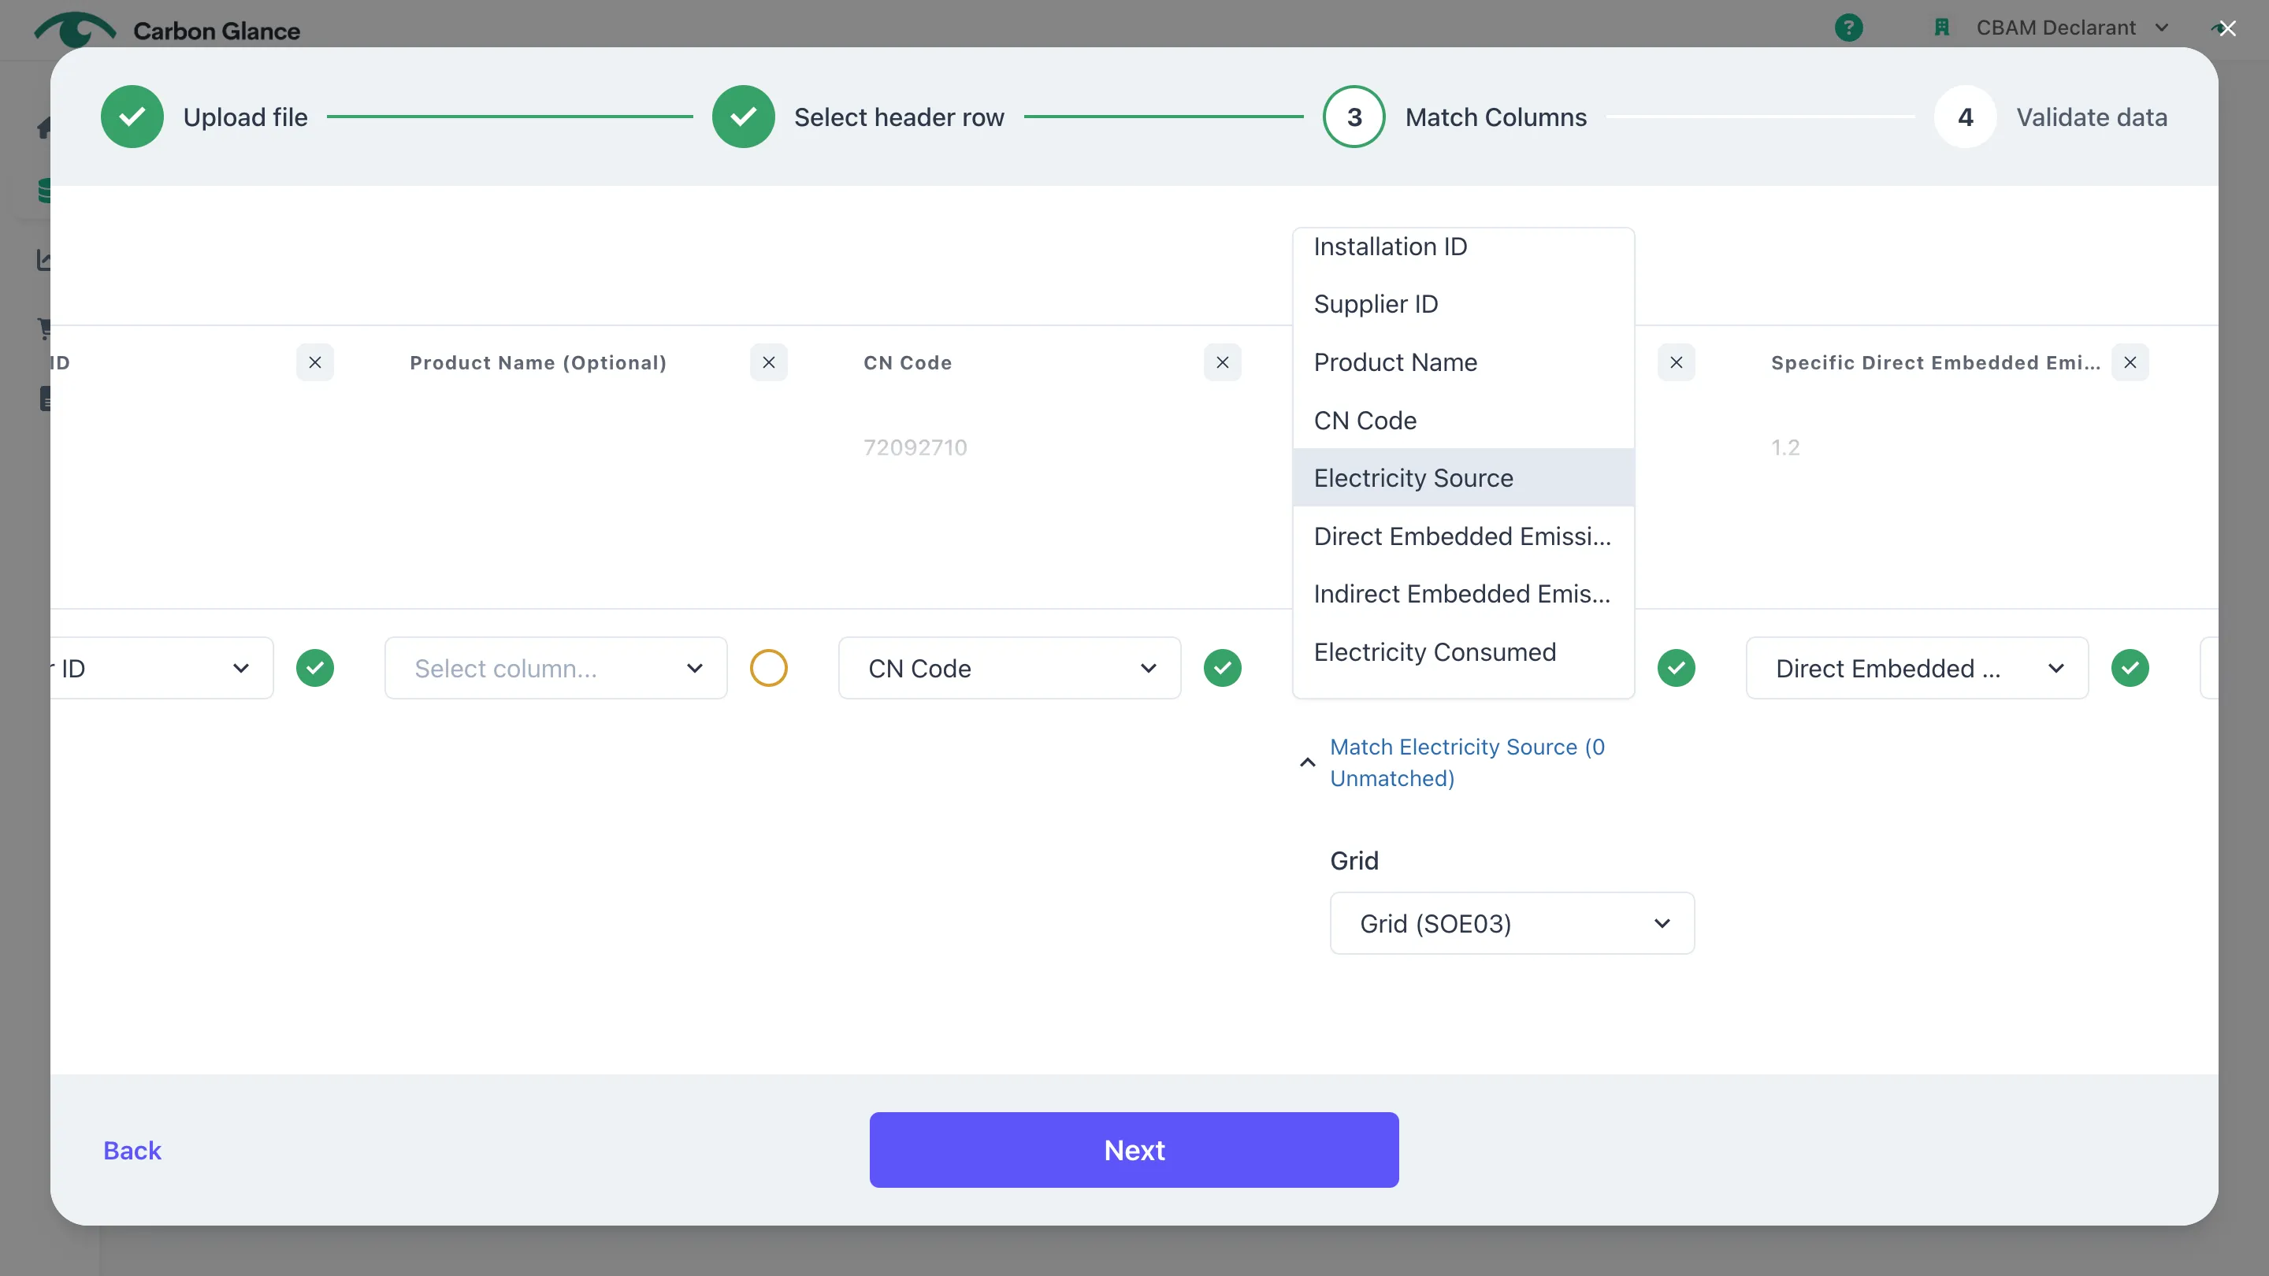Open the green help question mark icon

1848,28
